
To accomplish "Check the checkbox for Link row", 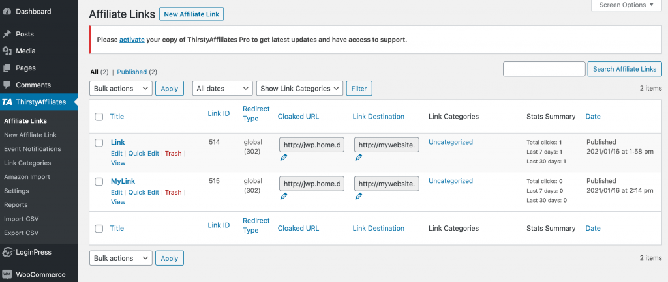I will click(x=99, y=143).
